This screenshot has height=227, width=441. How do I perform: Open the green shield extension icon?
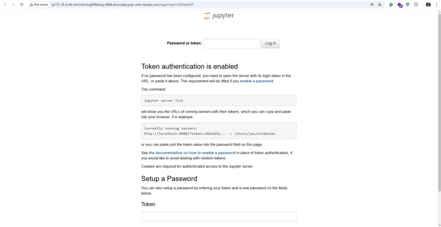[x=408, y=4]
